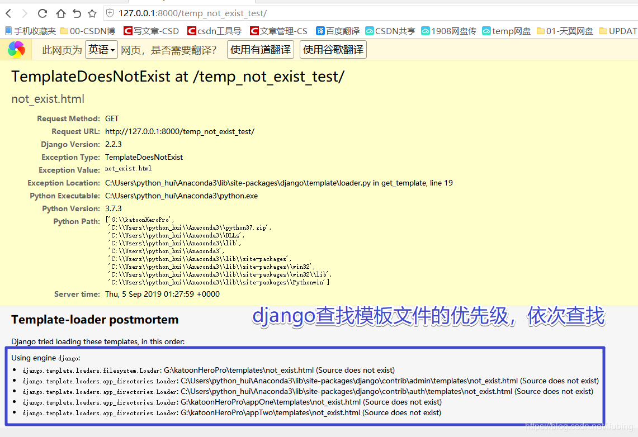This screenshot has width=638, height=437.
Task: Click the browser forward arrow
Action: tap(25, 13)
